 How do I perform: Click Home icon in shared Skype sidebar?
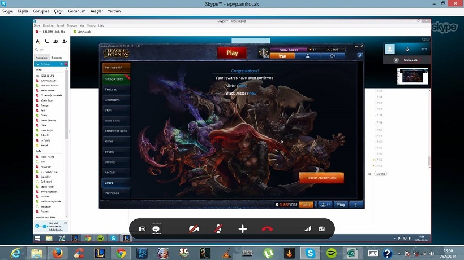click(x=37, y=41)
